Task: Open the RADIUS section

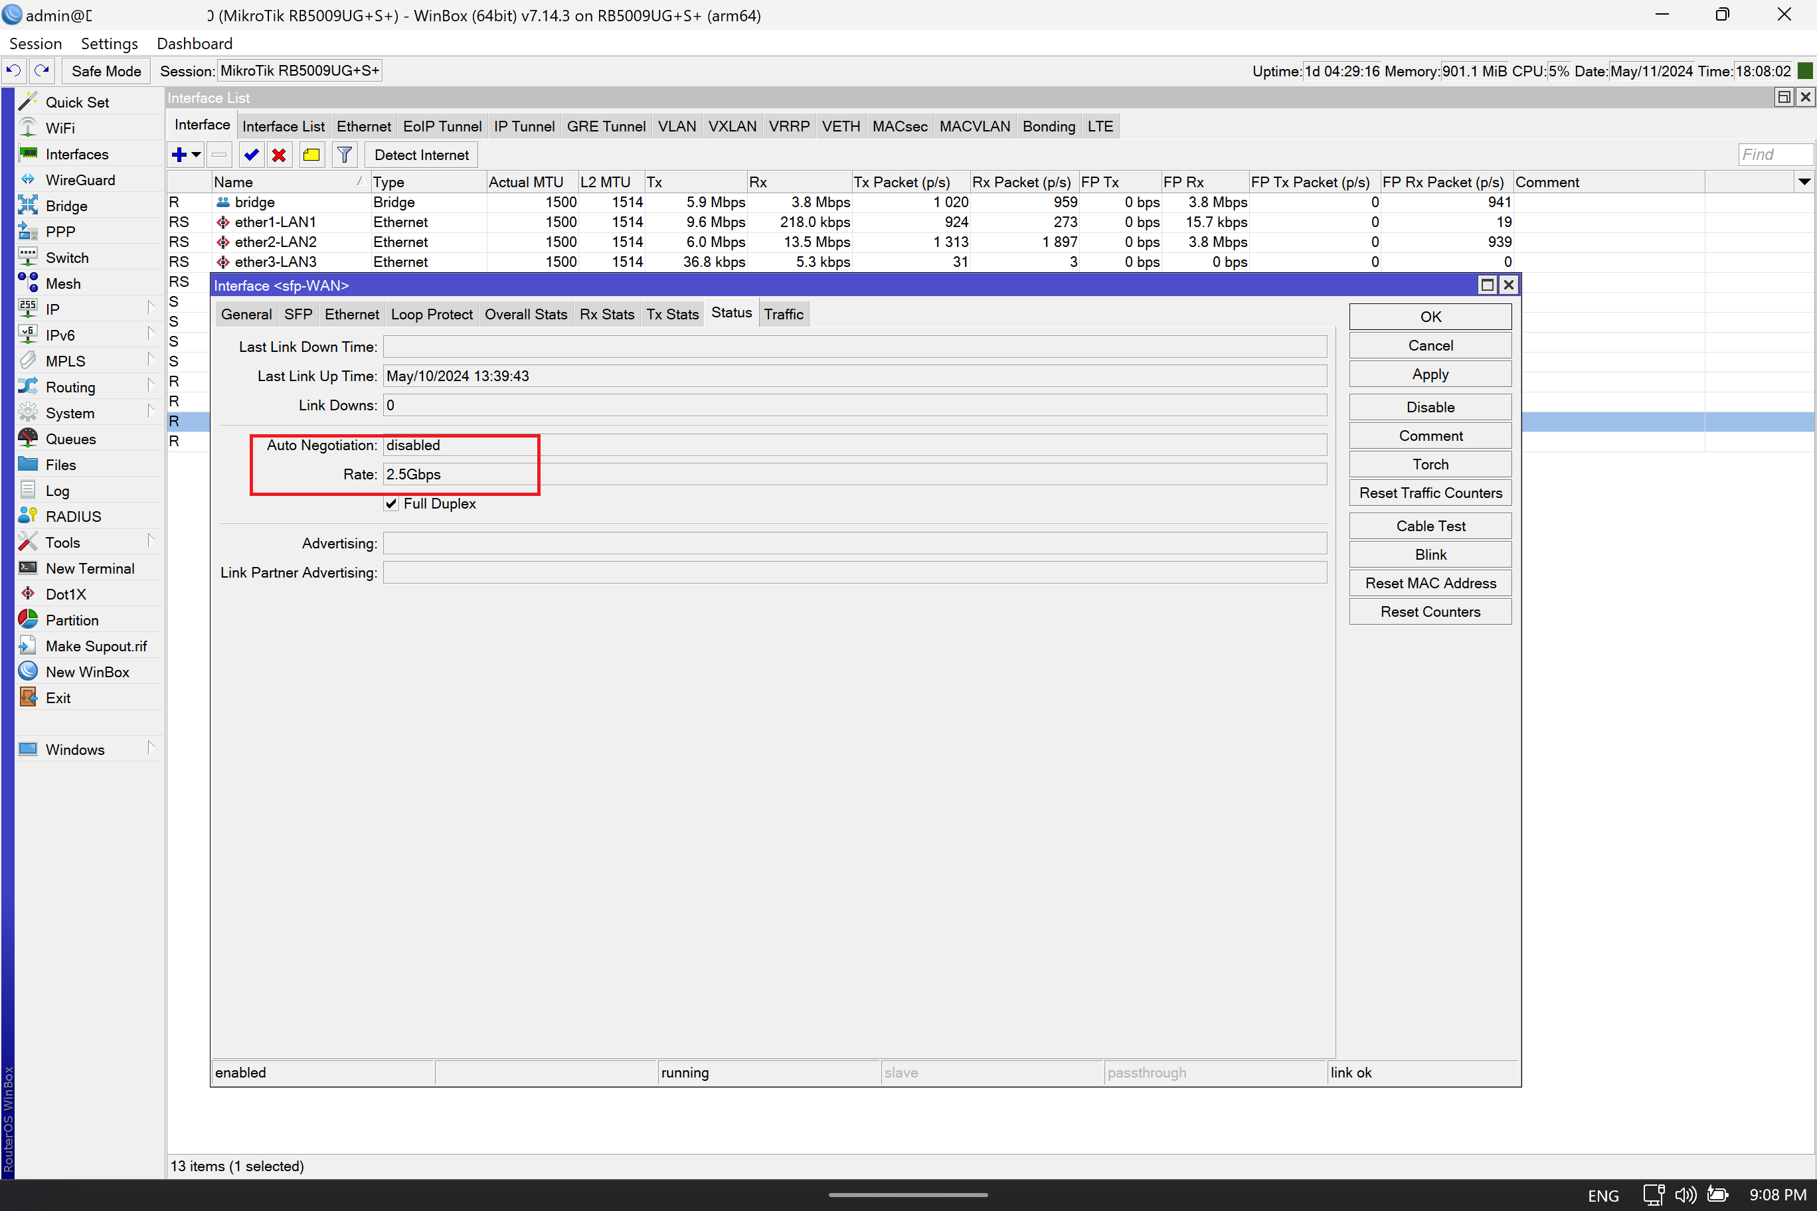Action: click(74, 517)
